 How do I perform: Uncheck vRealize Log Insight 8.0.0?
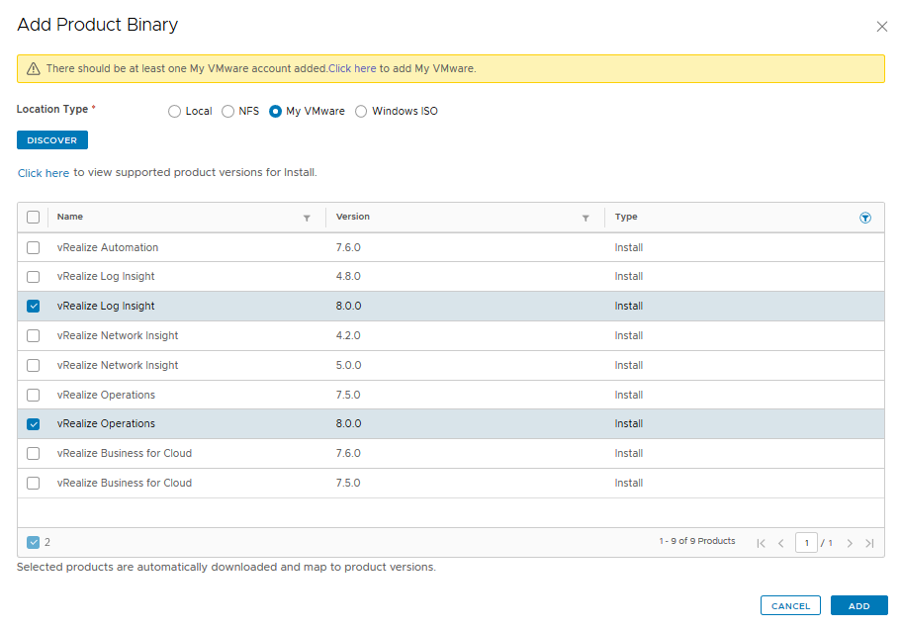click(34, 307)
